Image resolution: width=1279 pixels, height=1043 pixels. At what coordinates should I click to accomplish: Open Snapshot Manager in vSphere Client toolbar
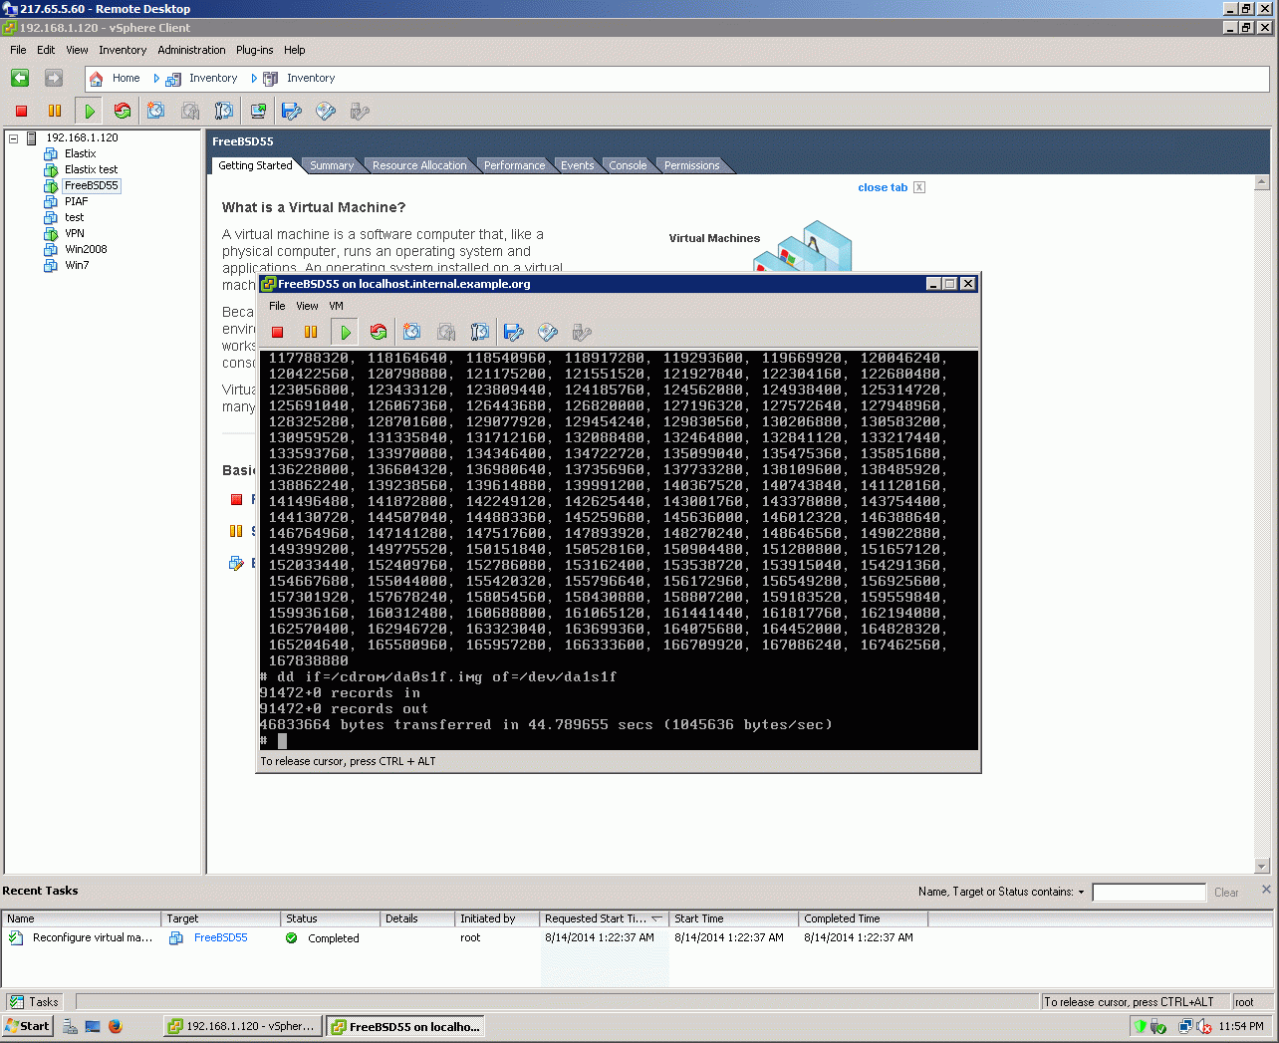[x=224, y=111]
